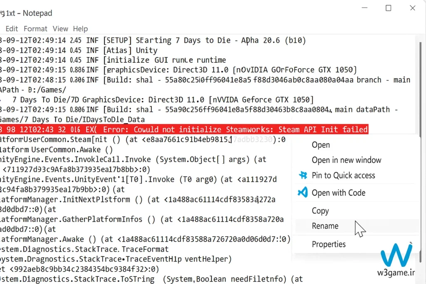Image resolution: width=426 pixels, height=284 pixels.
Task: Close the Notepad window
Action: [x=412, y=8]
